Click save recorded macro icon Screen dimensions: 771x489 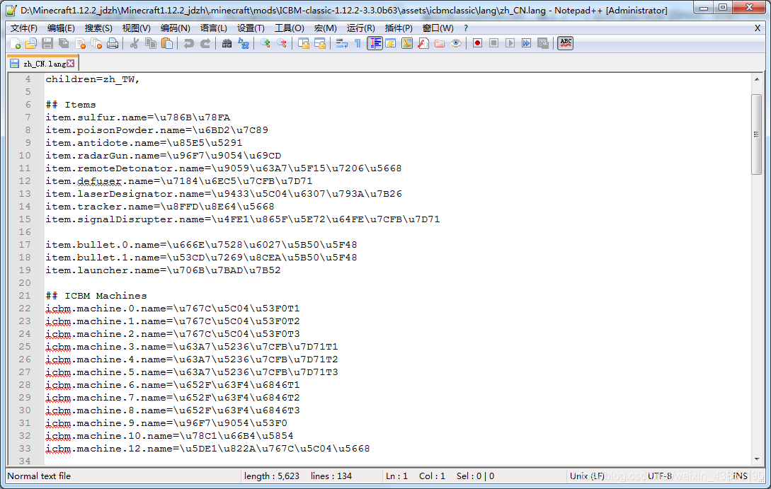[x=543, y=44]
